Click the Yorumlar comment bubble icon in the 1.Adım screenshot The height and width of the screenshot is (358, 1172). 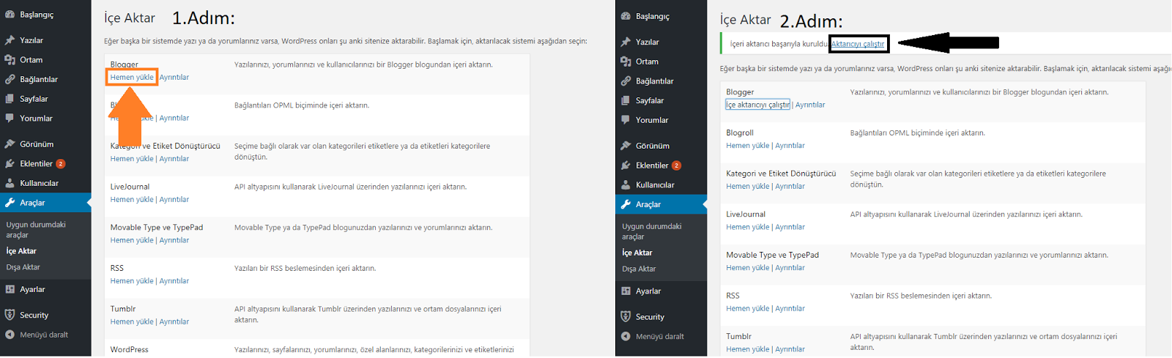tap(10, 118)
